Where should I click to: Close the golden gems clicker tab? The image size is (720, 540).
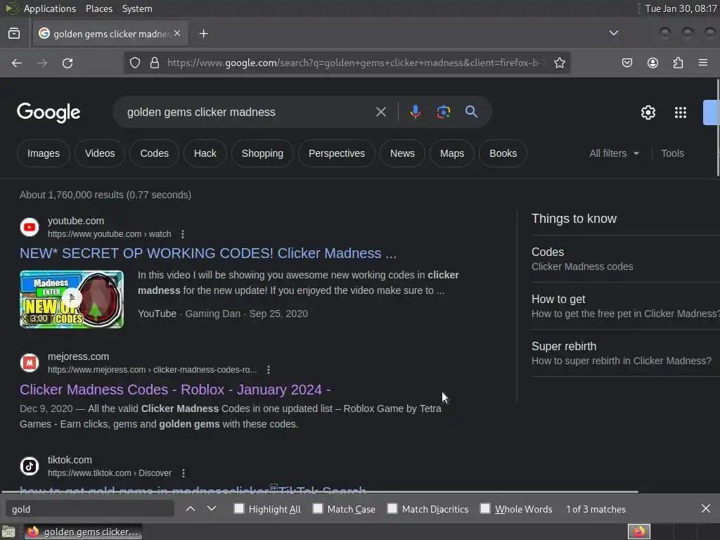(x=177, y=34)
